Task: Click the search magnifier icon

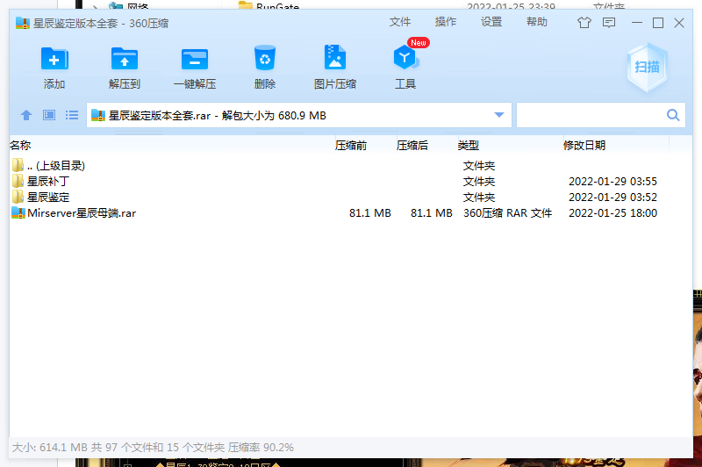Action: click(x=674, y=115)
